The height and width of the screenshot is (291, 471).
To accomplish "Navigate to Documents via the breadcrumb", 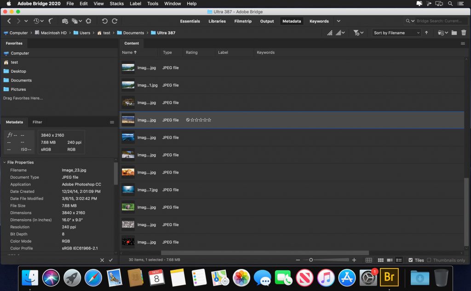I will (133, 33).
